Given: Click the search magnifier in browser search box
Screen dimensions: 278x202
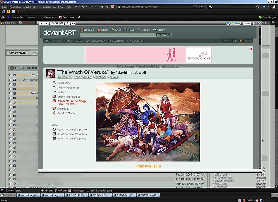Looking at the screenshot, I should 257,7.
